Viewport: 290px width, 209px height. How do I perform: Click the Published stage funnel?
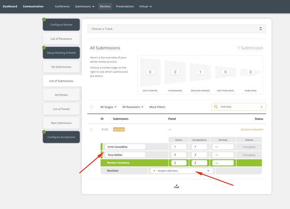tap(250, 72)
